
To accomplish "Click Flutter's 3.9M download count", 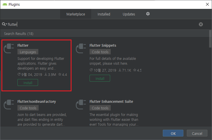I will (x=50, y=74).
